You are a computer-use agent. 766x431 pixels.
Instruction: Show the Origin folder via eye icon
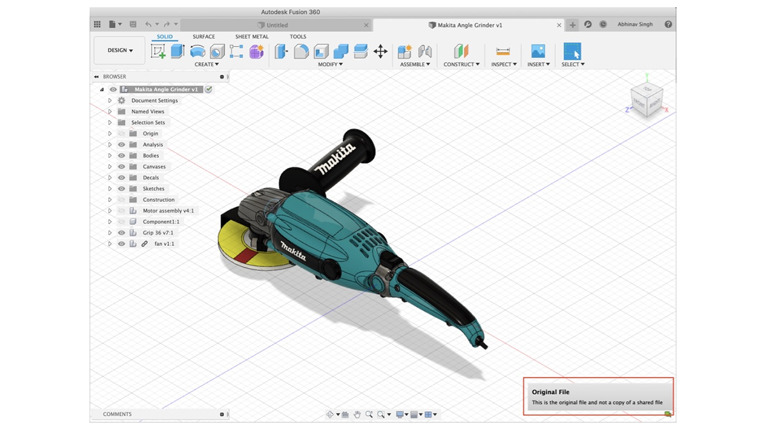[121, 133]
